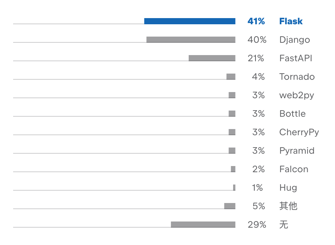Viewport: 335px width, 245px height.
Task: Click the Django label
Action: (294, 40)
